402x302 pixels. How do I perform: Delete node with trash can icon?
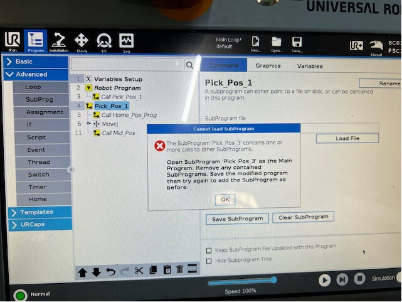180,269
